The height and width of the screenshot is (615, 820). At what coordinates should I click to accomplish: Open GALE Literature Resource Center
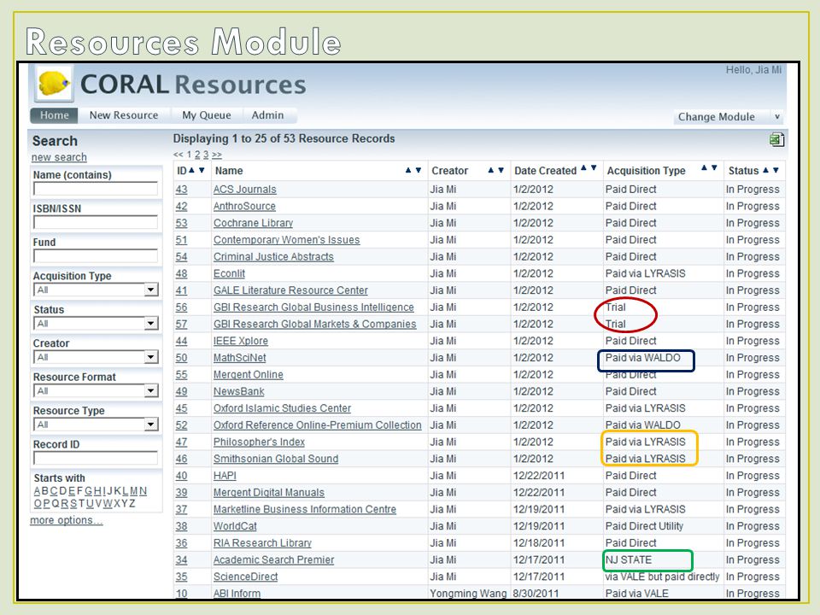tap(290, 290)
